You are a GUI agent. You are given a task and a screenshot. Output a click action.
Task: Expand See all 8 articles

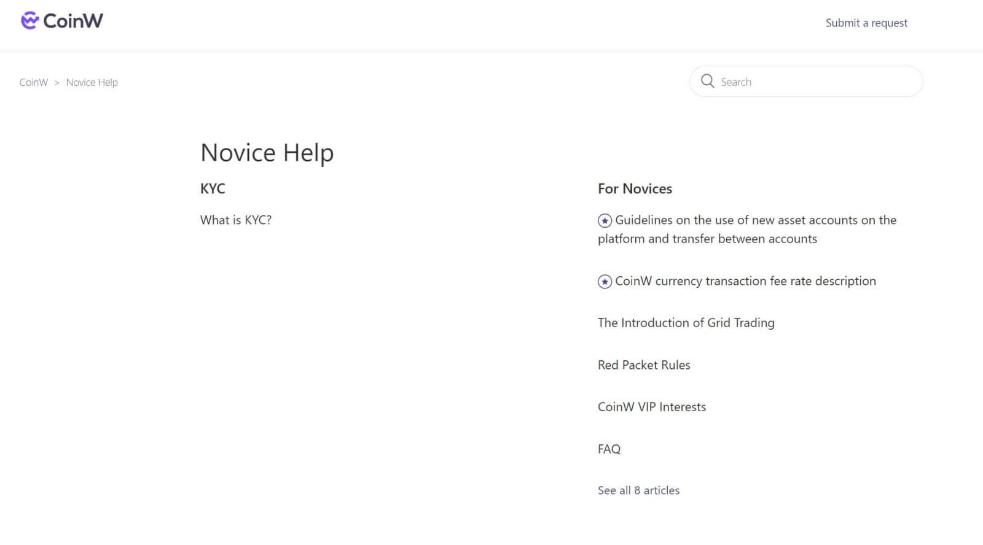(x=639, y=490)
